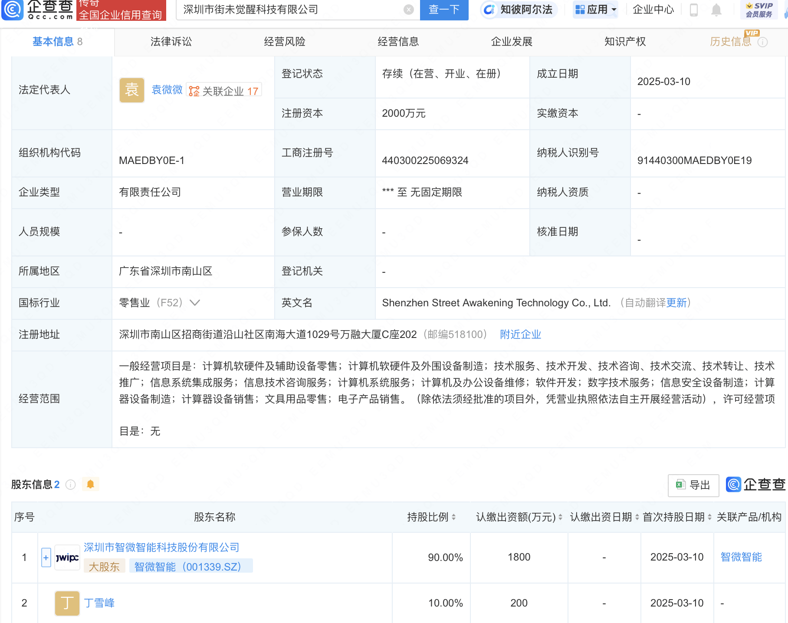Image resolution: width=788 pixels, height=623 pixels.
Task: Click registration number 440300225069324
Action: point(425,161)
